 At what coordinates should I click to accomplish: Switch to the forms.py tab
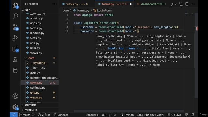click(x=114, y=4)
